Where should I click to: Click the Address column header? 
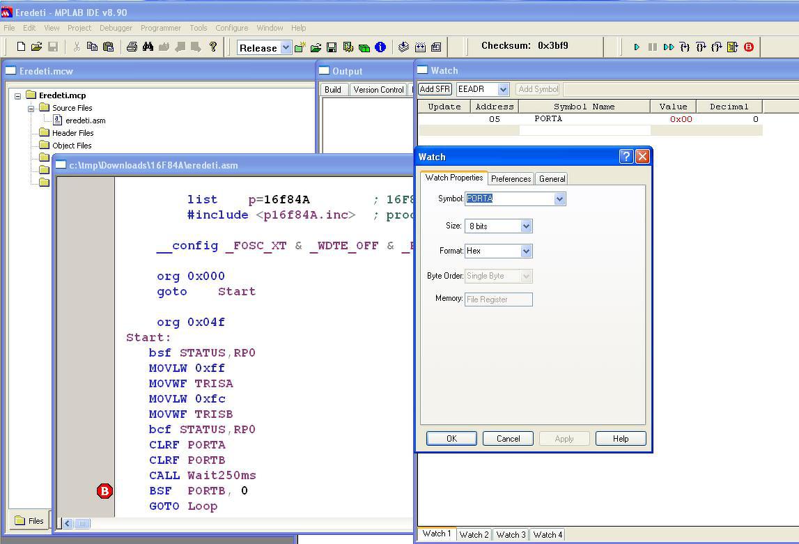(x=495, y=107)
